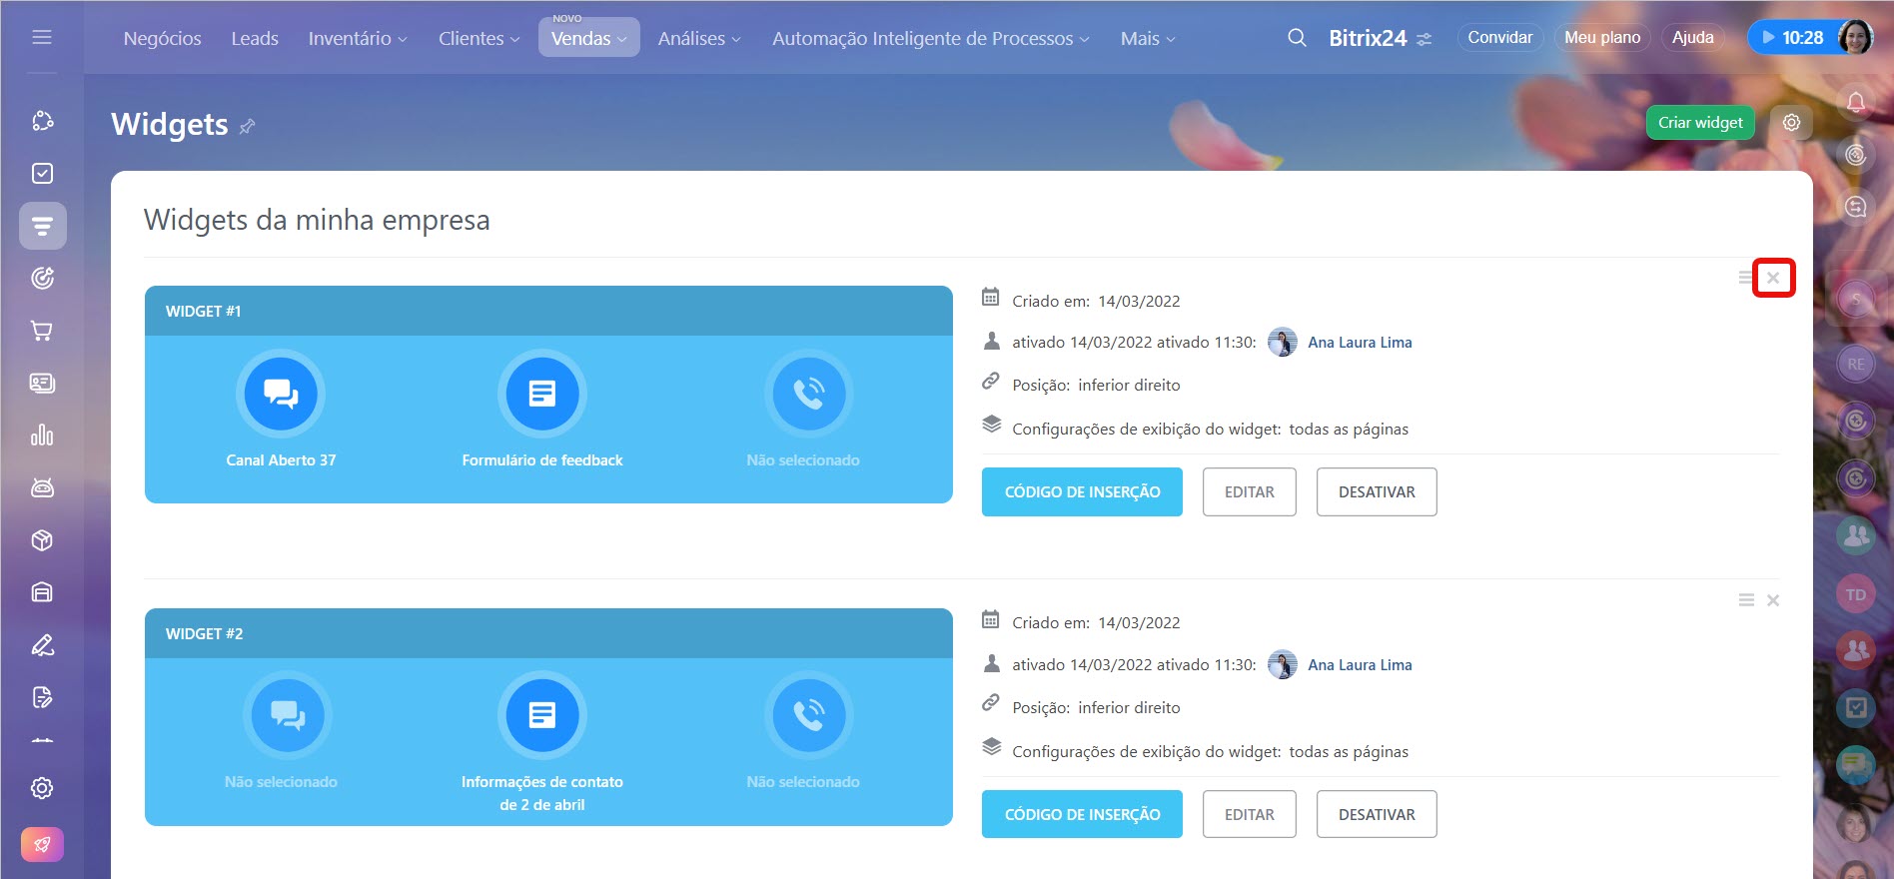The width and height of the screenshot is (1894, 879).
Task: Click Canal Aberto 37 chat icon
Action: click(x=281, y=394)
